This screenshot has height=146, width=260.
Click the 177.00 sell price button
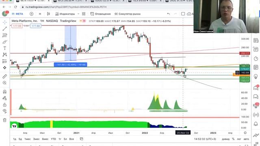(17, 26)
